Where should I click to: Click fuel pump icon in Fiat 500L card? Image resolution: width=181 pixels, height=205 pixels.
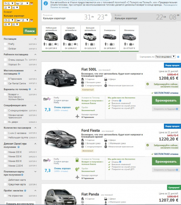coord(77,99)
